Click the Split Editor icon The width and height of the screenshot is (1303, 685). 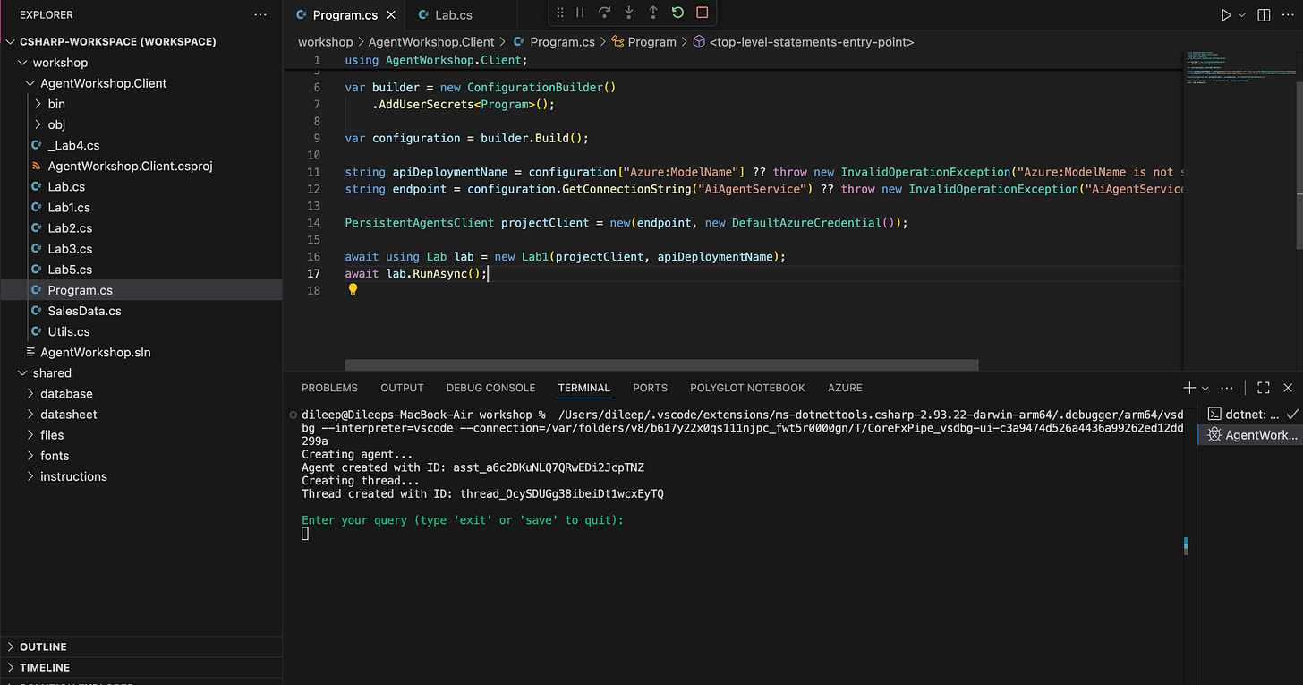pos(1264,15)
